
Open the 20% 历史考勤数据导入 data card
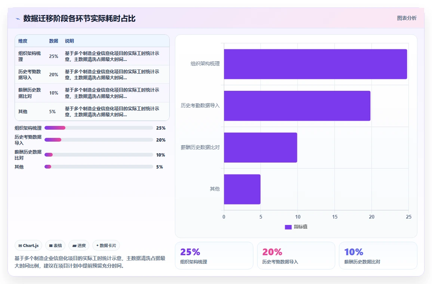click(x=296, y=256)
